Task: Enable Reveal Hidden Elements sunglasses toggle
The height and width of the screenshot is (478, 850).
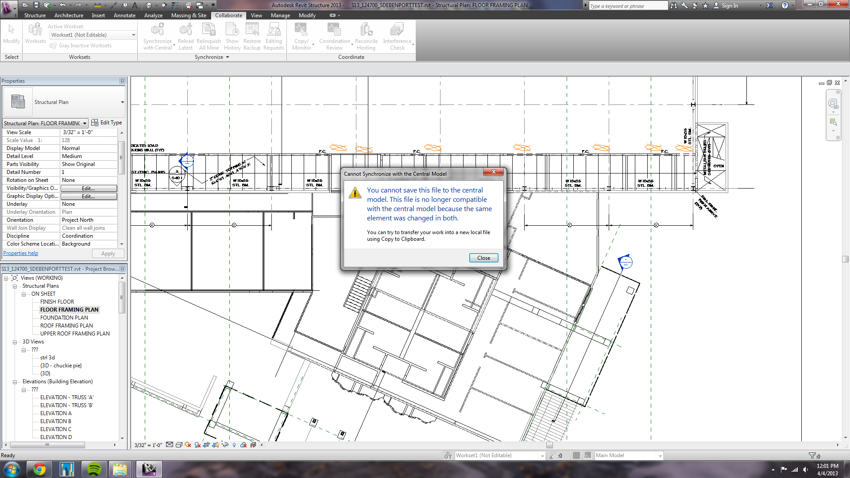Action: click(225, 445)
